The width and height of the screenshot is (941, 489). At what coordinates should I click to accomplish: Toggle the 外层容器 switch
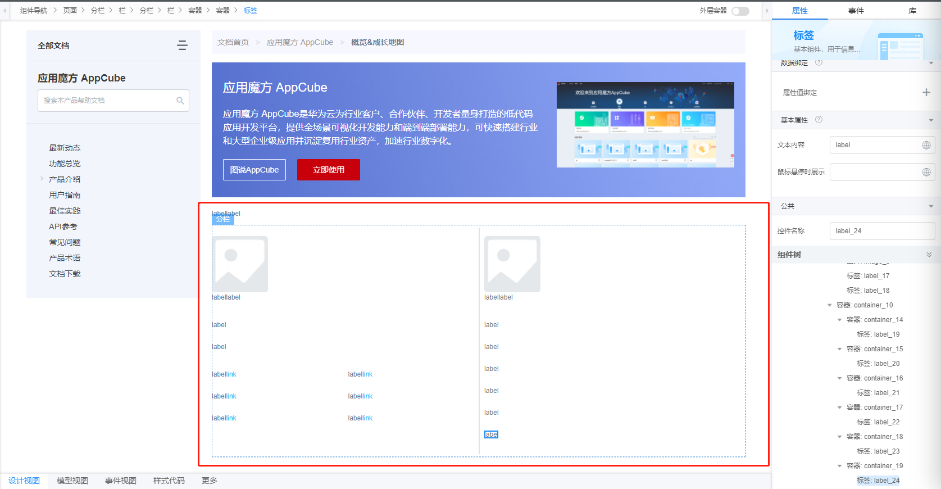click(740, 11)
